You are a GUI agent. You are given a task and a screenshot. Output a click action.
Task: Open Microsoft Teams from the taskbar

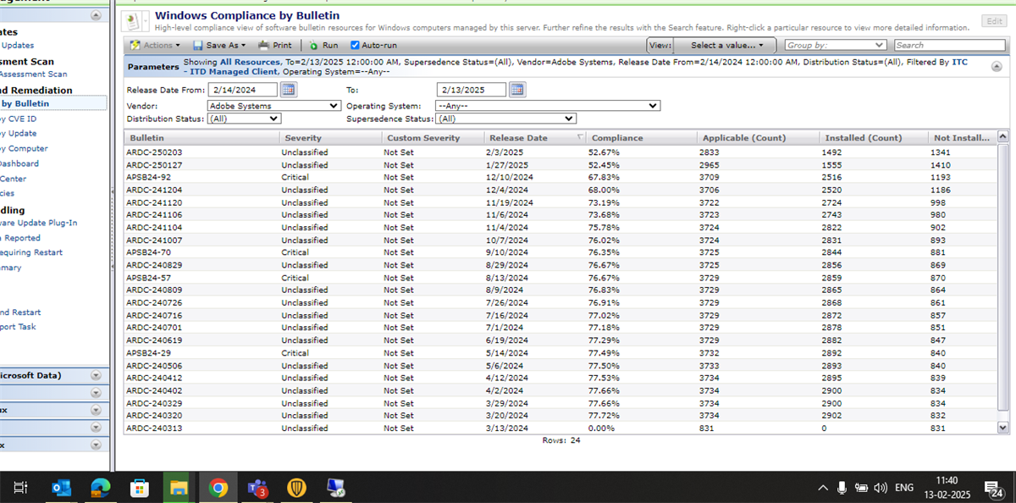257,488
